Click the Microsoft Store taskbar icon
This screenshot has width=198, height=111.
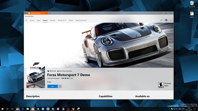33,109
